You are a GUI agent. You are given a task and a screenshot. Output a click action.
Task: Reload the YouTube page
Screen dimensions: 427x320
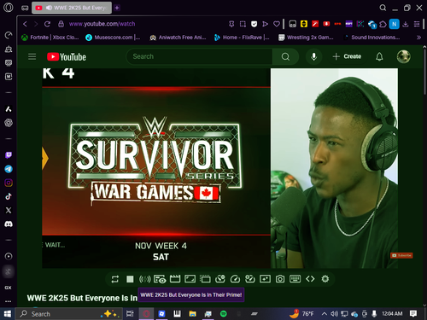click(x=47, y=24)
